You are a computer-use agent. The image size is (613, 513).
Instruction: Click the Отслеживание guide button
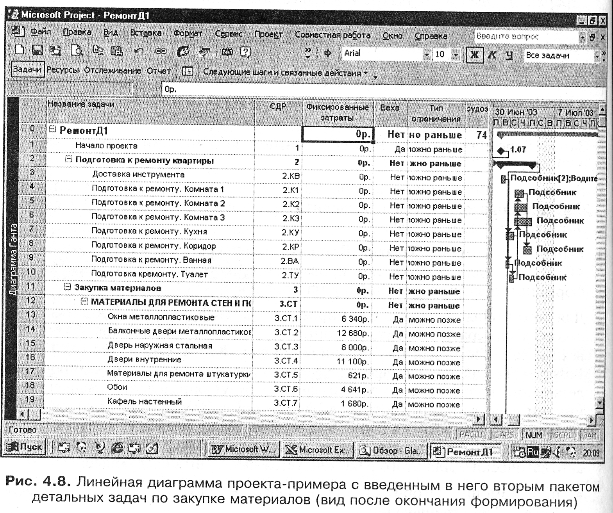pyautogui.click(x=113, y=71)
